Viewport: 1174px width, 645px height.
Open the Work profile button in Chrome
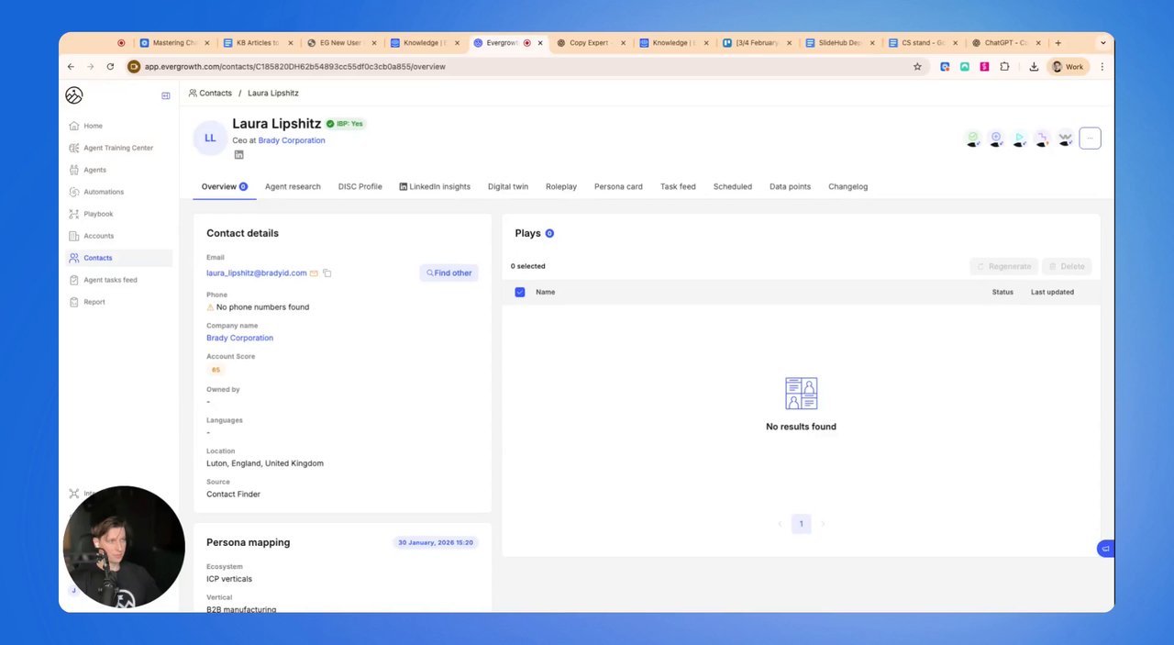click(x=1068, y=67)
